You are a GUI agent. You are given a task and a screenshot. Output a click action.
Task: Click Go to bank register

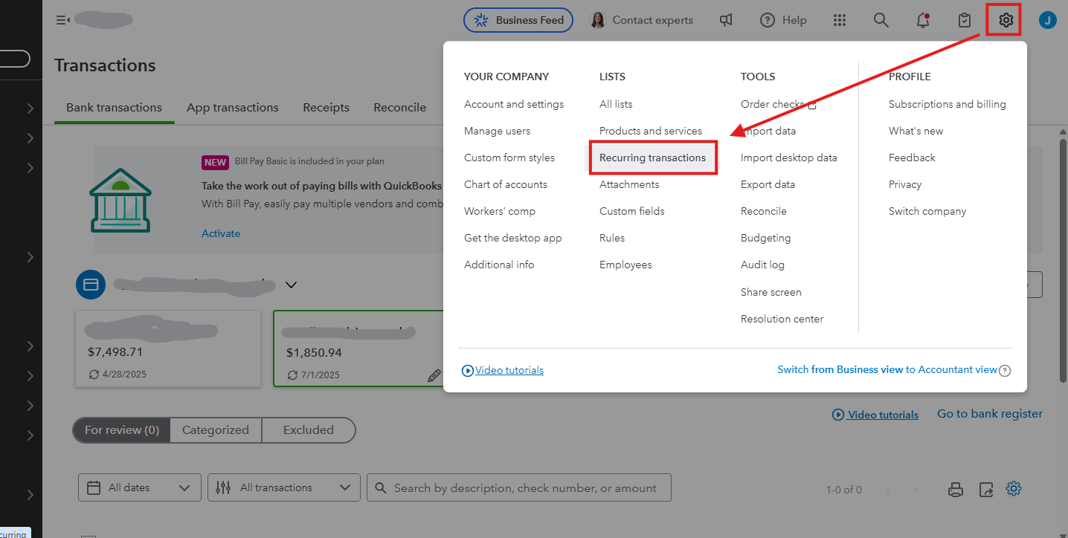990,414
